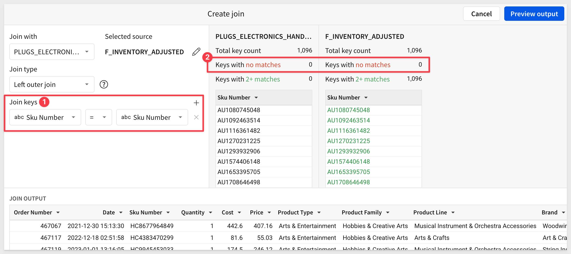Open Sku Number column menu in PLUGS_ELECTRONICS table
This screenshot has height=254, width=571.
click(x=256, y=98)
